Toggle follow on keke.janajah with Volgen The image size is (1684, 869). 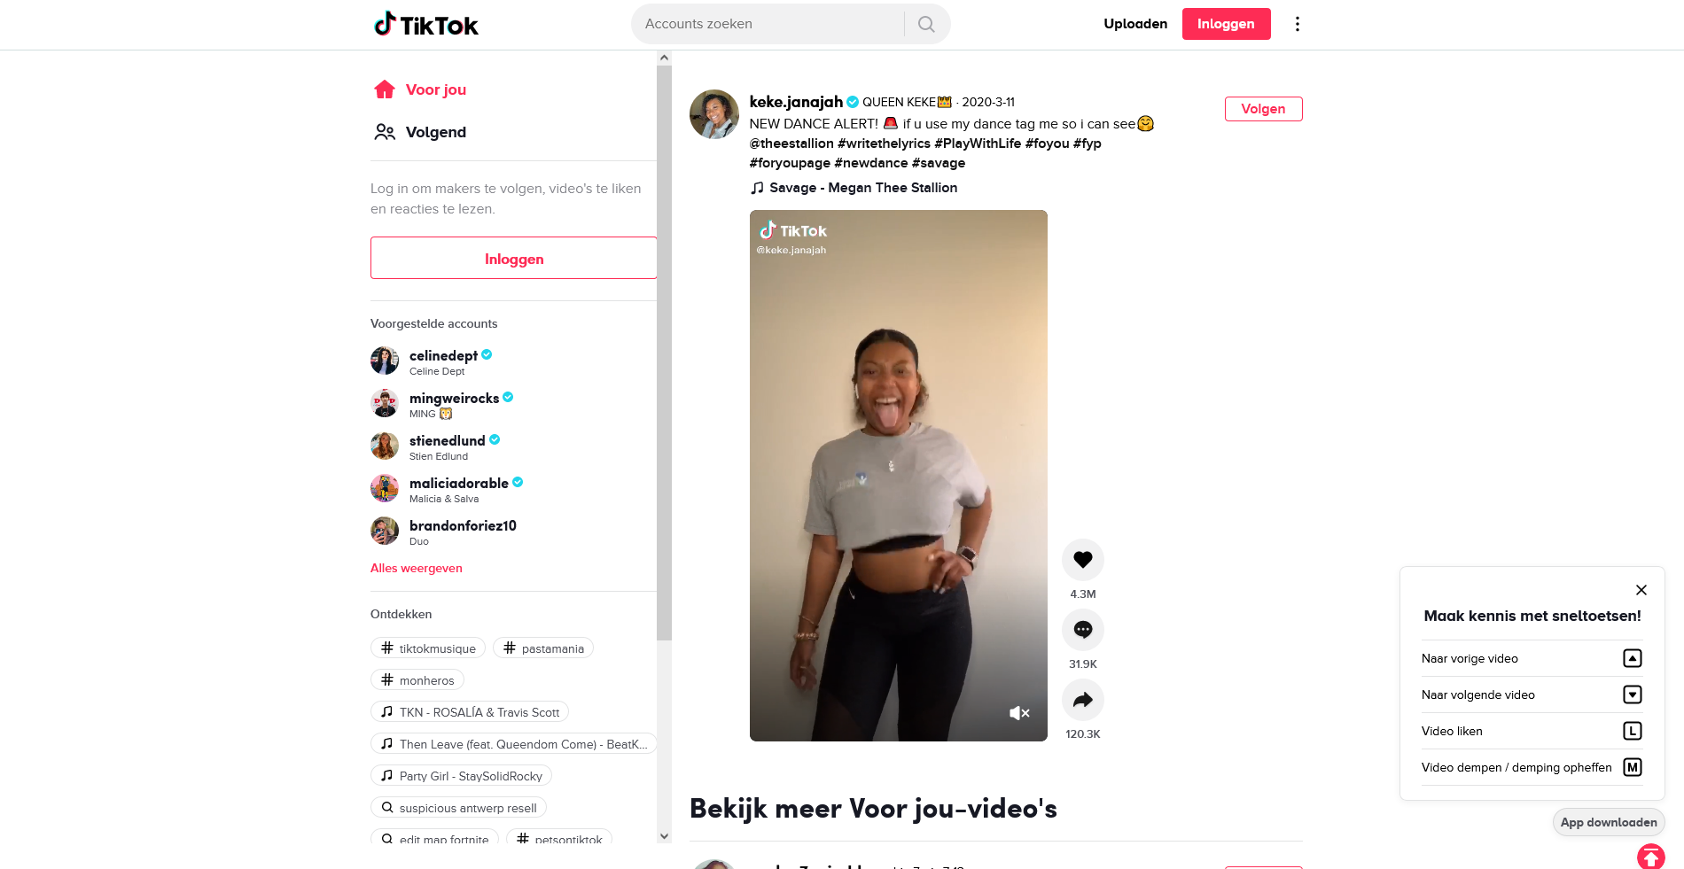pos(1263,109)
